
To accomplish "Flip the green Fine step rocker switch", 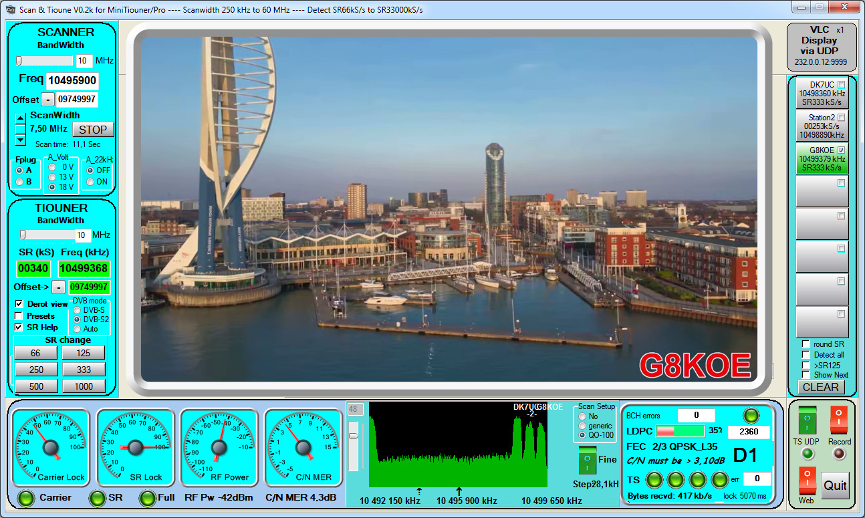I will 588,460.
